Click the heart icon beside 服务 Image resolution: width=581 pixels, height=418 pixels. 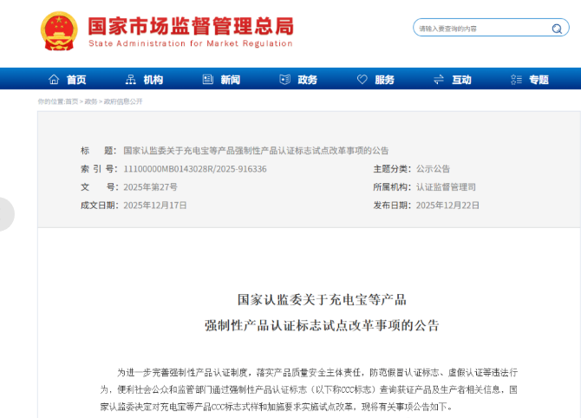(361, 80)
